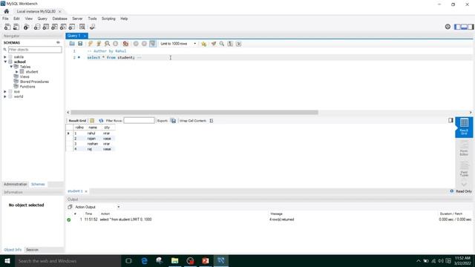Click the reconnect to DBMS toolbar icon
The height and width of the screenshot is (267, 475).
tap(92, 27)
